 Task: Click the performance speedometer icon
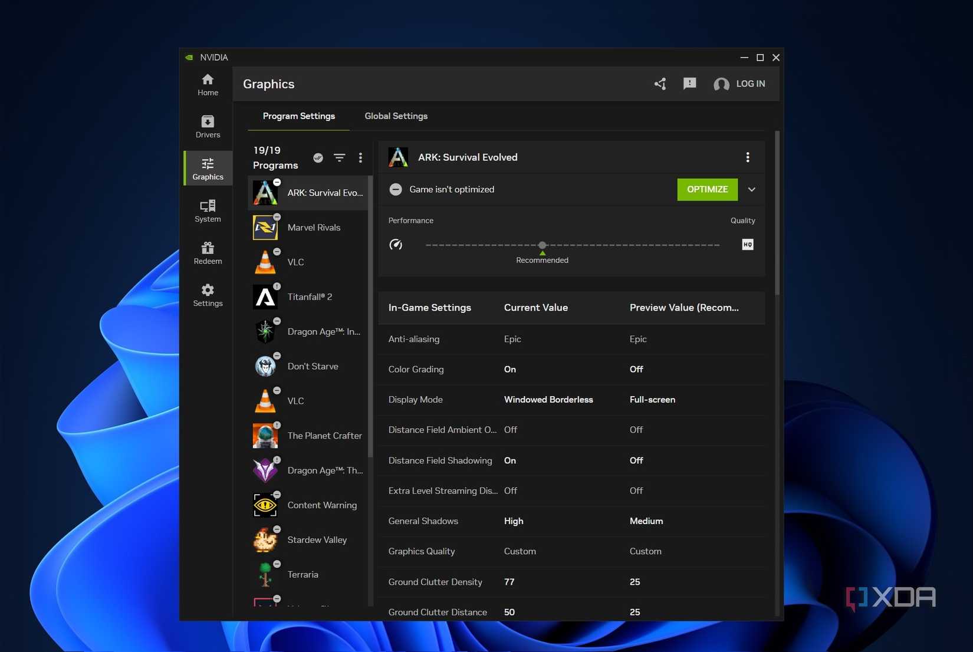(x=396, y=245)
